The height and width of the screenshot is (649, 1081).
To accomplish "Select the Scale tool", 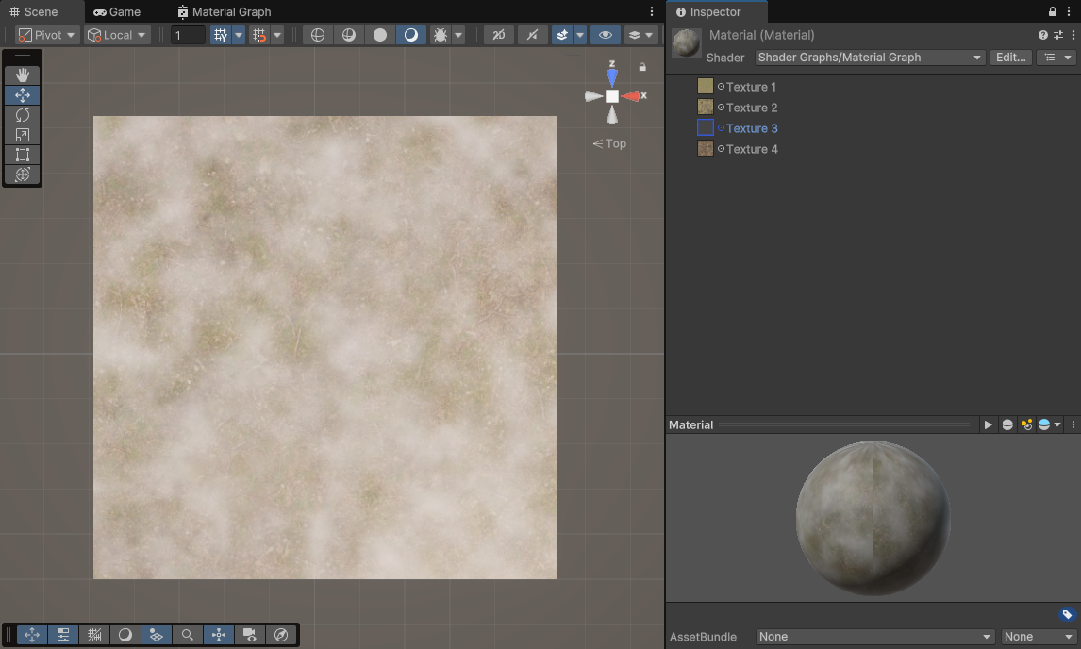I will pos(23,135).
